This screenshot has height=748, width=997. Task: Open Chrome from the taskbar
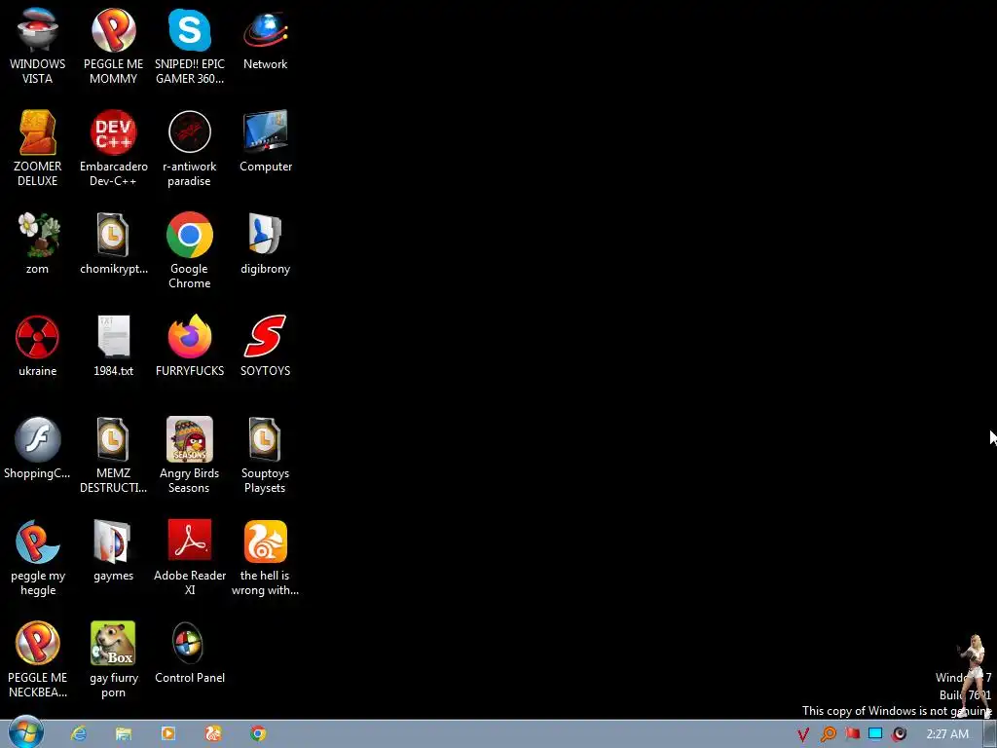(257, 734)
